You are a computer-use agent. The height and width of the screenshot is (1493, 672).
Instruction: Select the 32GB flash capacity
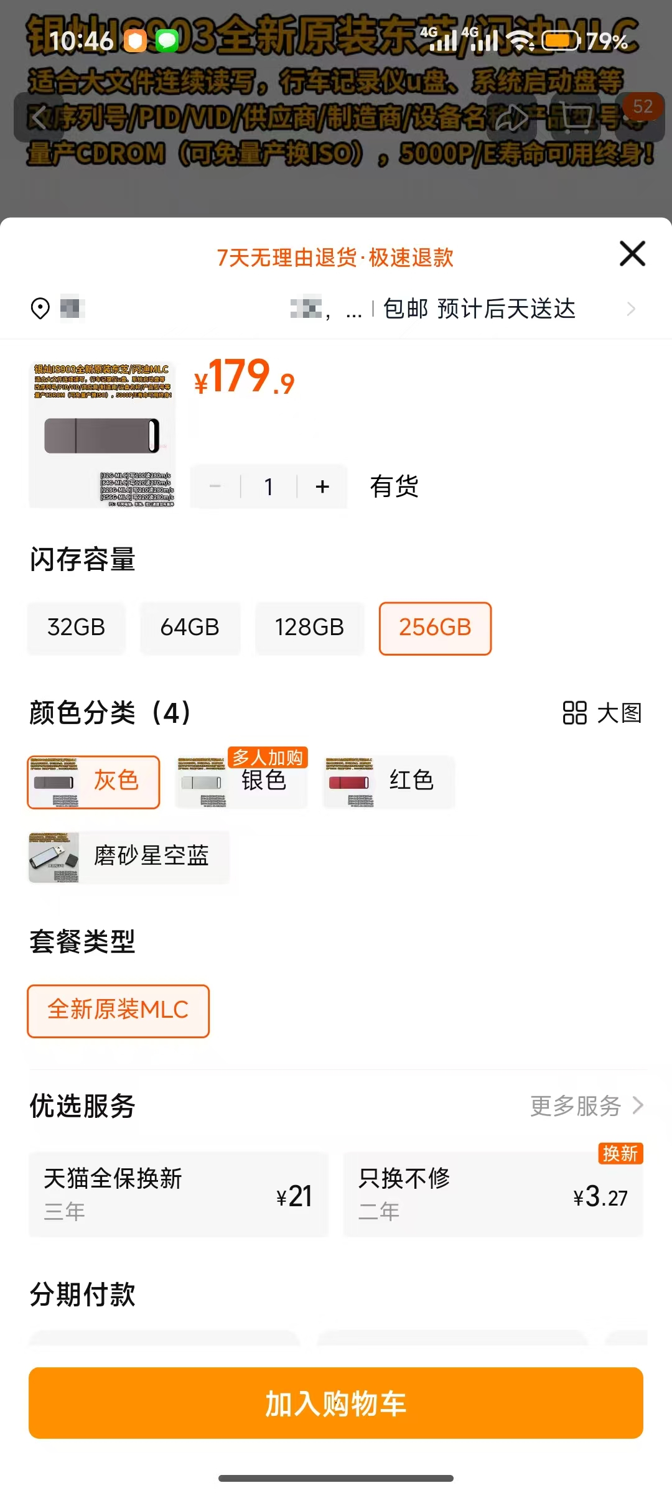click(x=77, y=628)
